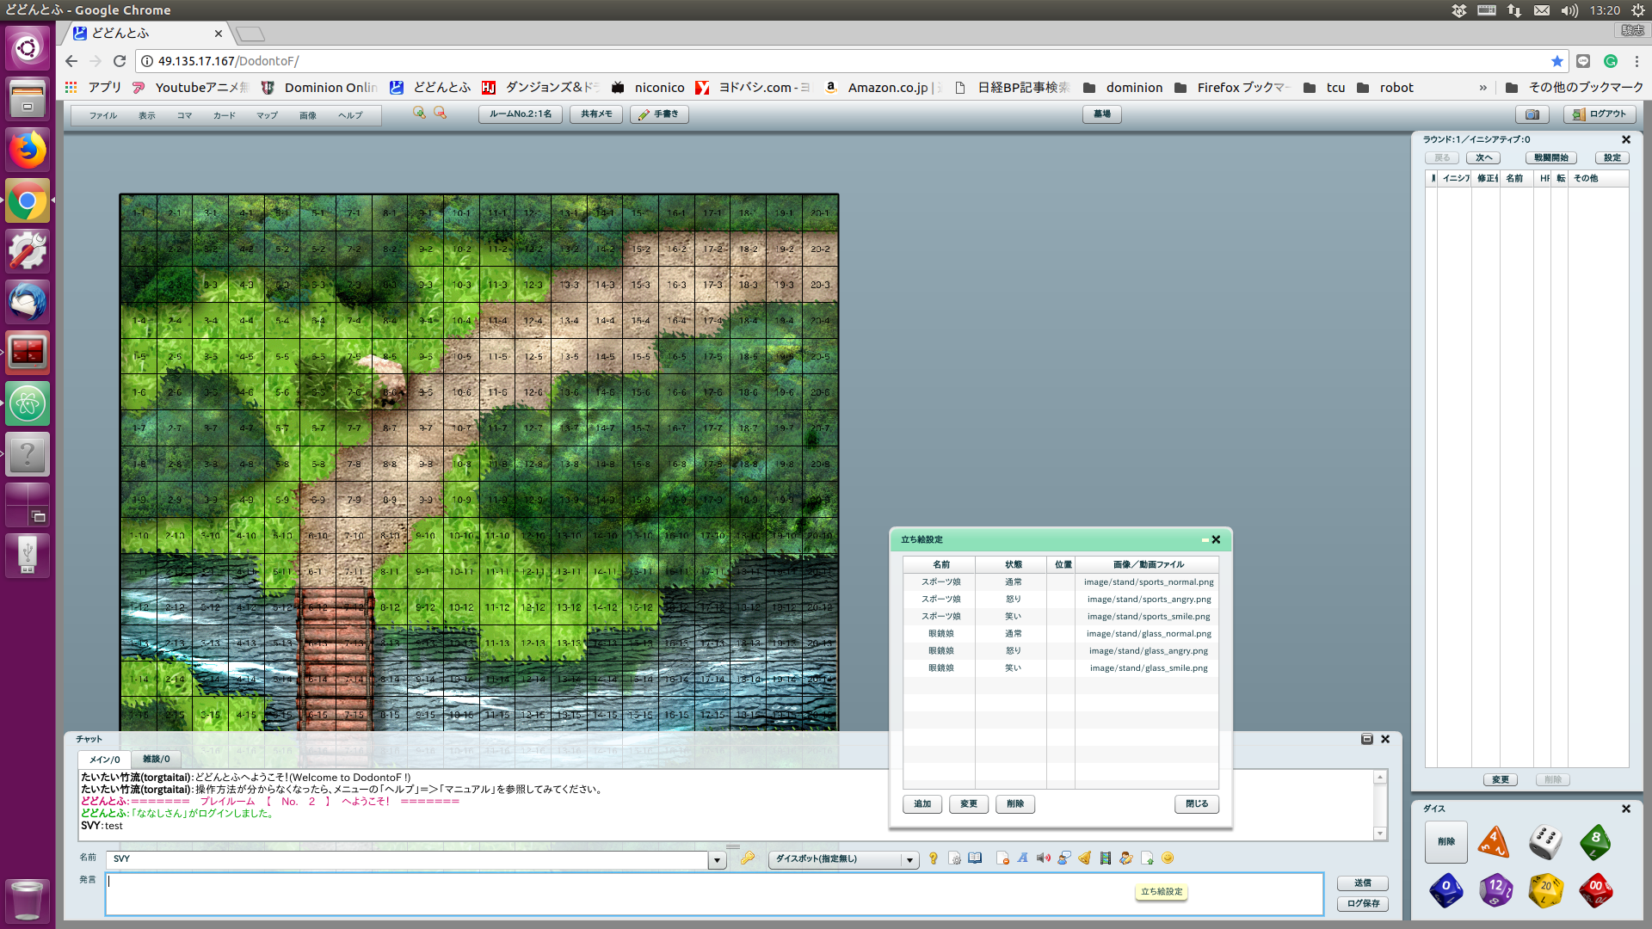Click the camera screenshot button
1652x929 pixels.
click(x=1532, y=114)
